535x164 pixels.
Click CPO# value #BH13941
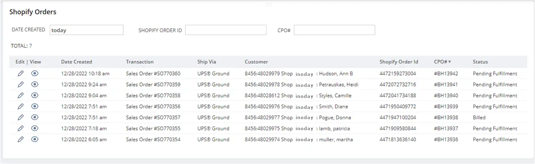tap(446, 85)
